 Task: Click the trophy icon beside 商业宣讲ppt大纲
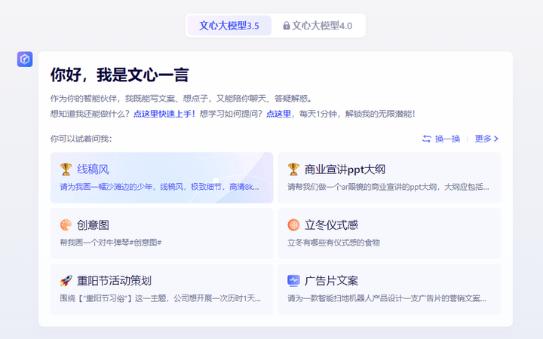coord(293,169)
